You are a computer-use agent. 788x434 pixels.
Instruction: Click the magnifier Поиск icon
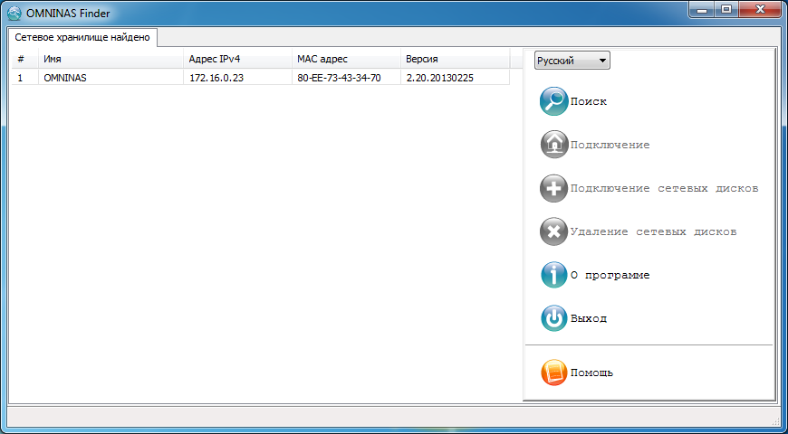pos(553,101)
